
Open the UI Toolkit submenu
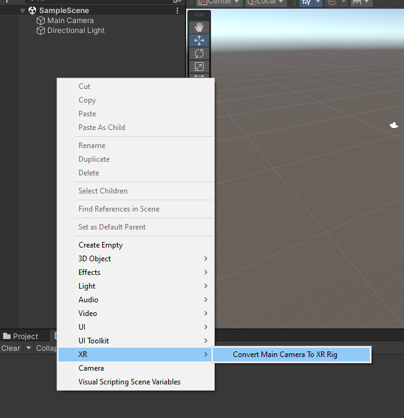click(136, 341)
